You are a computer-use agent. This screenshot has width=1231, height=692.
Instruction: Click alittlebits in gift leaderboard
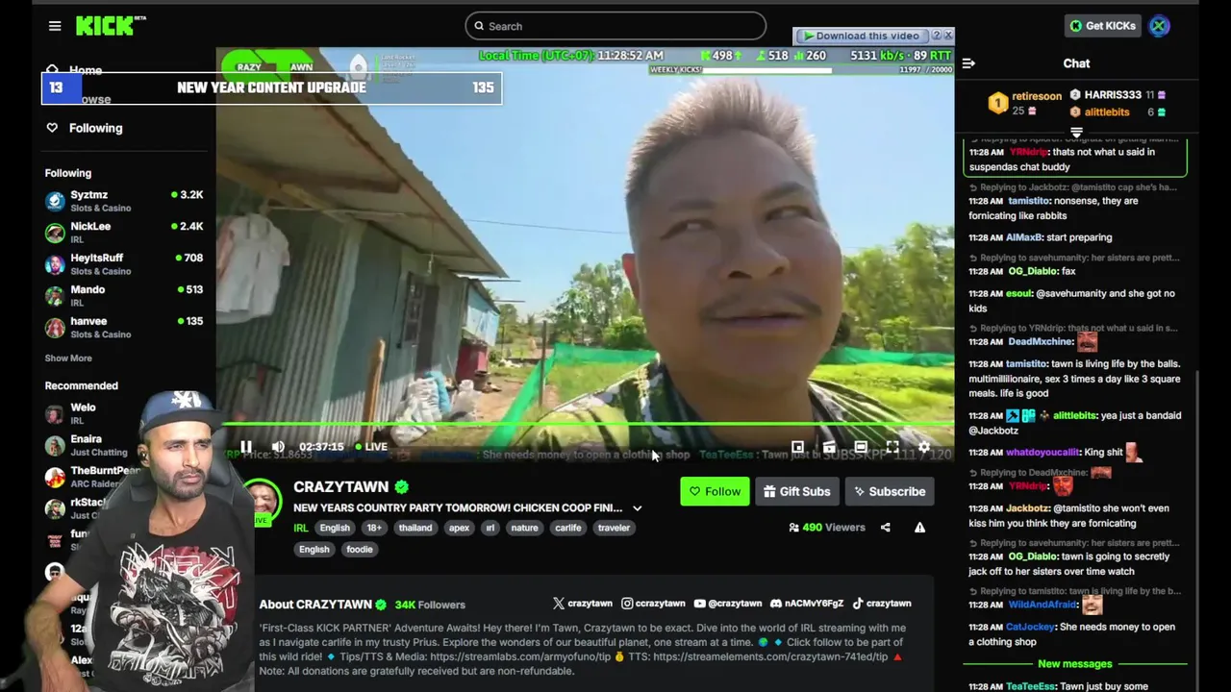coord(1107,112)
